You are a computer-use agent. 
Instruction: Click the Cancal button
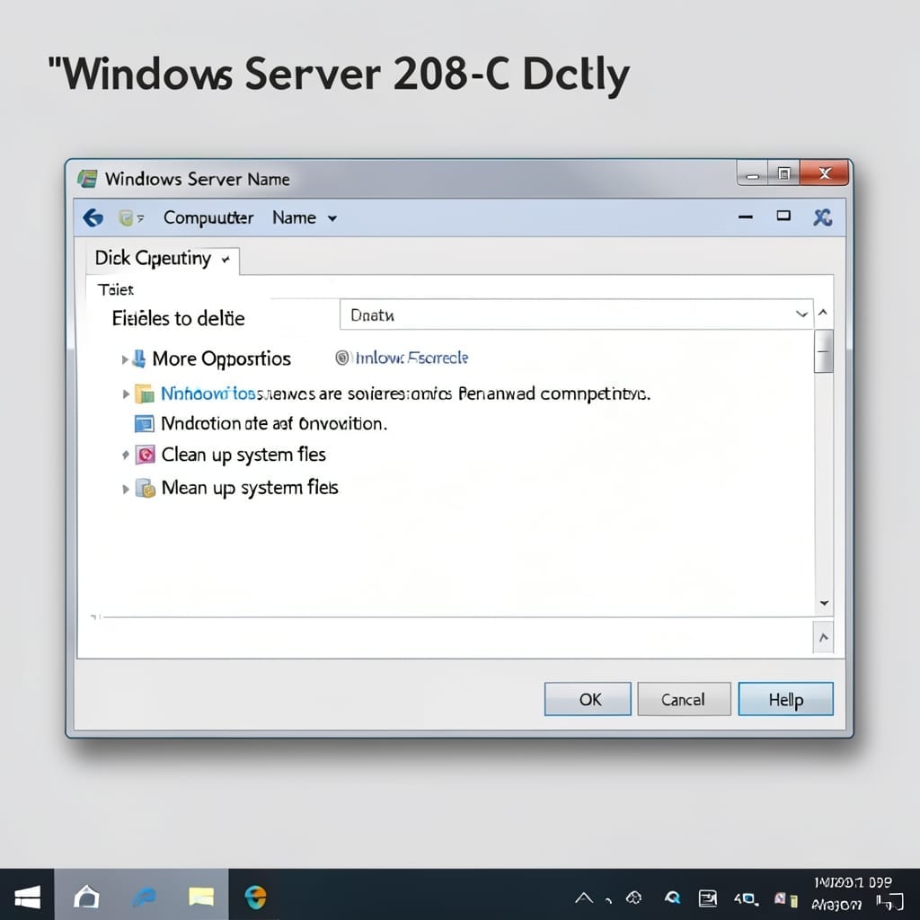point(684,699)
